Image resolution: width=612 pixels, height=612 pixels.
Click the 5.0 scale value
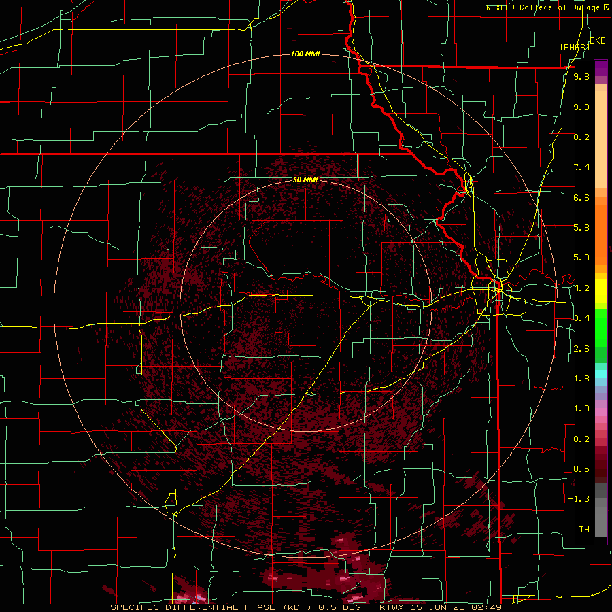[x=581, y=258]
